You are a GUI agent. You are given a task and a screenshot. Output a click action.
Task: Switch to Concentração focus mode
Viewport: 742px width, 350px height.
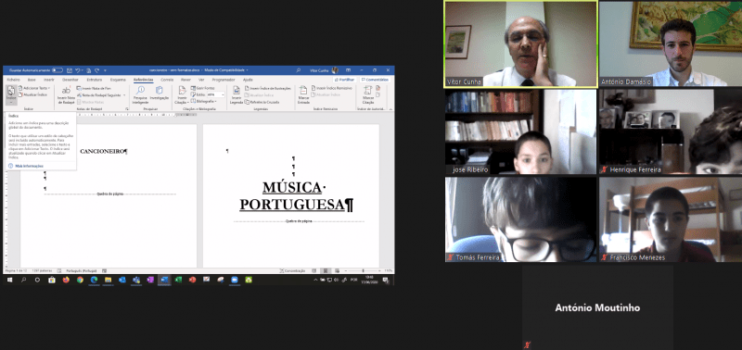tap(293, 270)
